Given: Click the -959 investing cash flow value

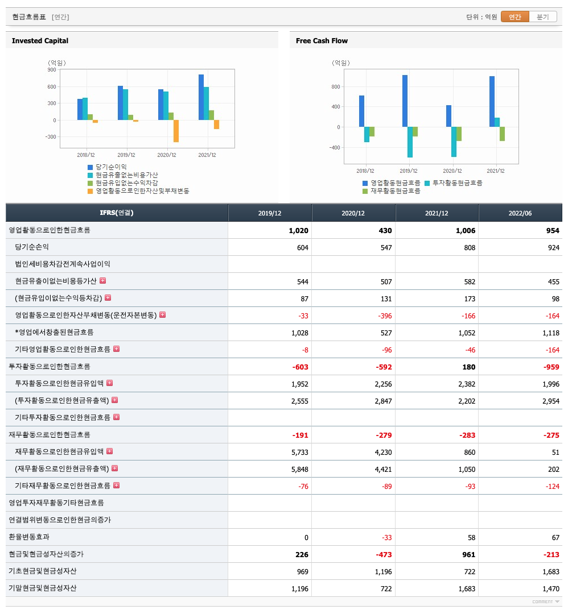Looking at the screenshot, I should pos(551,367).
